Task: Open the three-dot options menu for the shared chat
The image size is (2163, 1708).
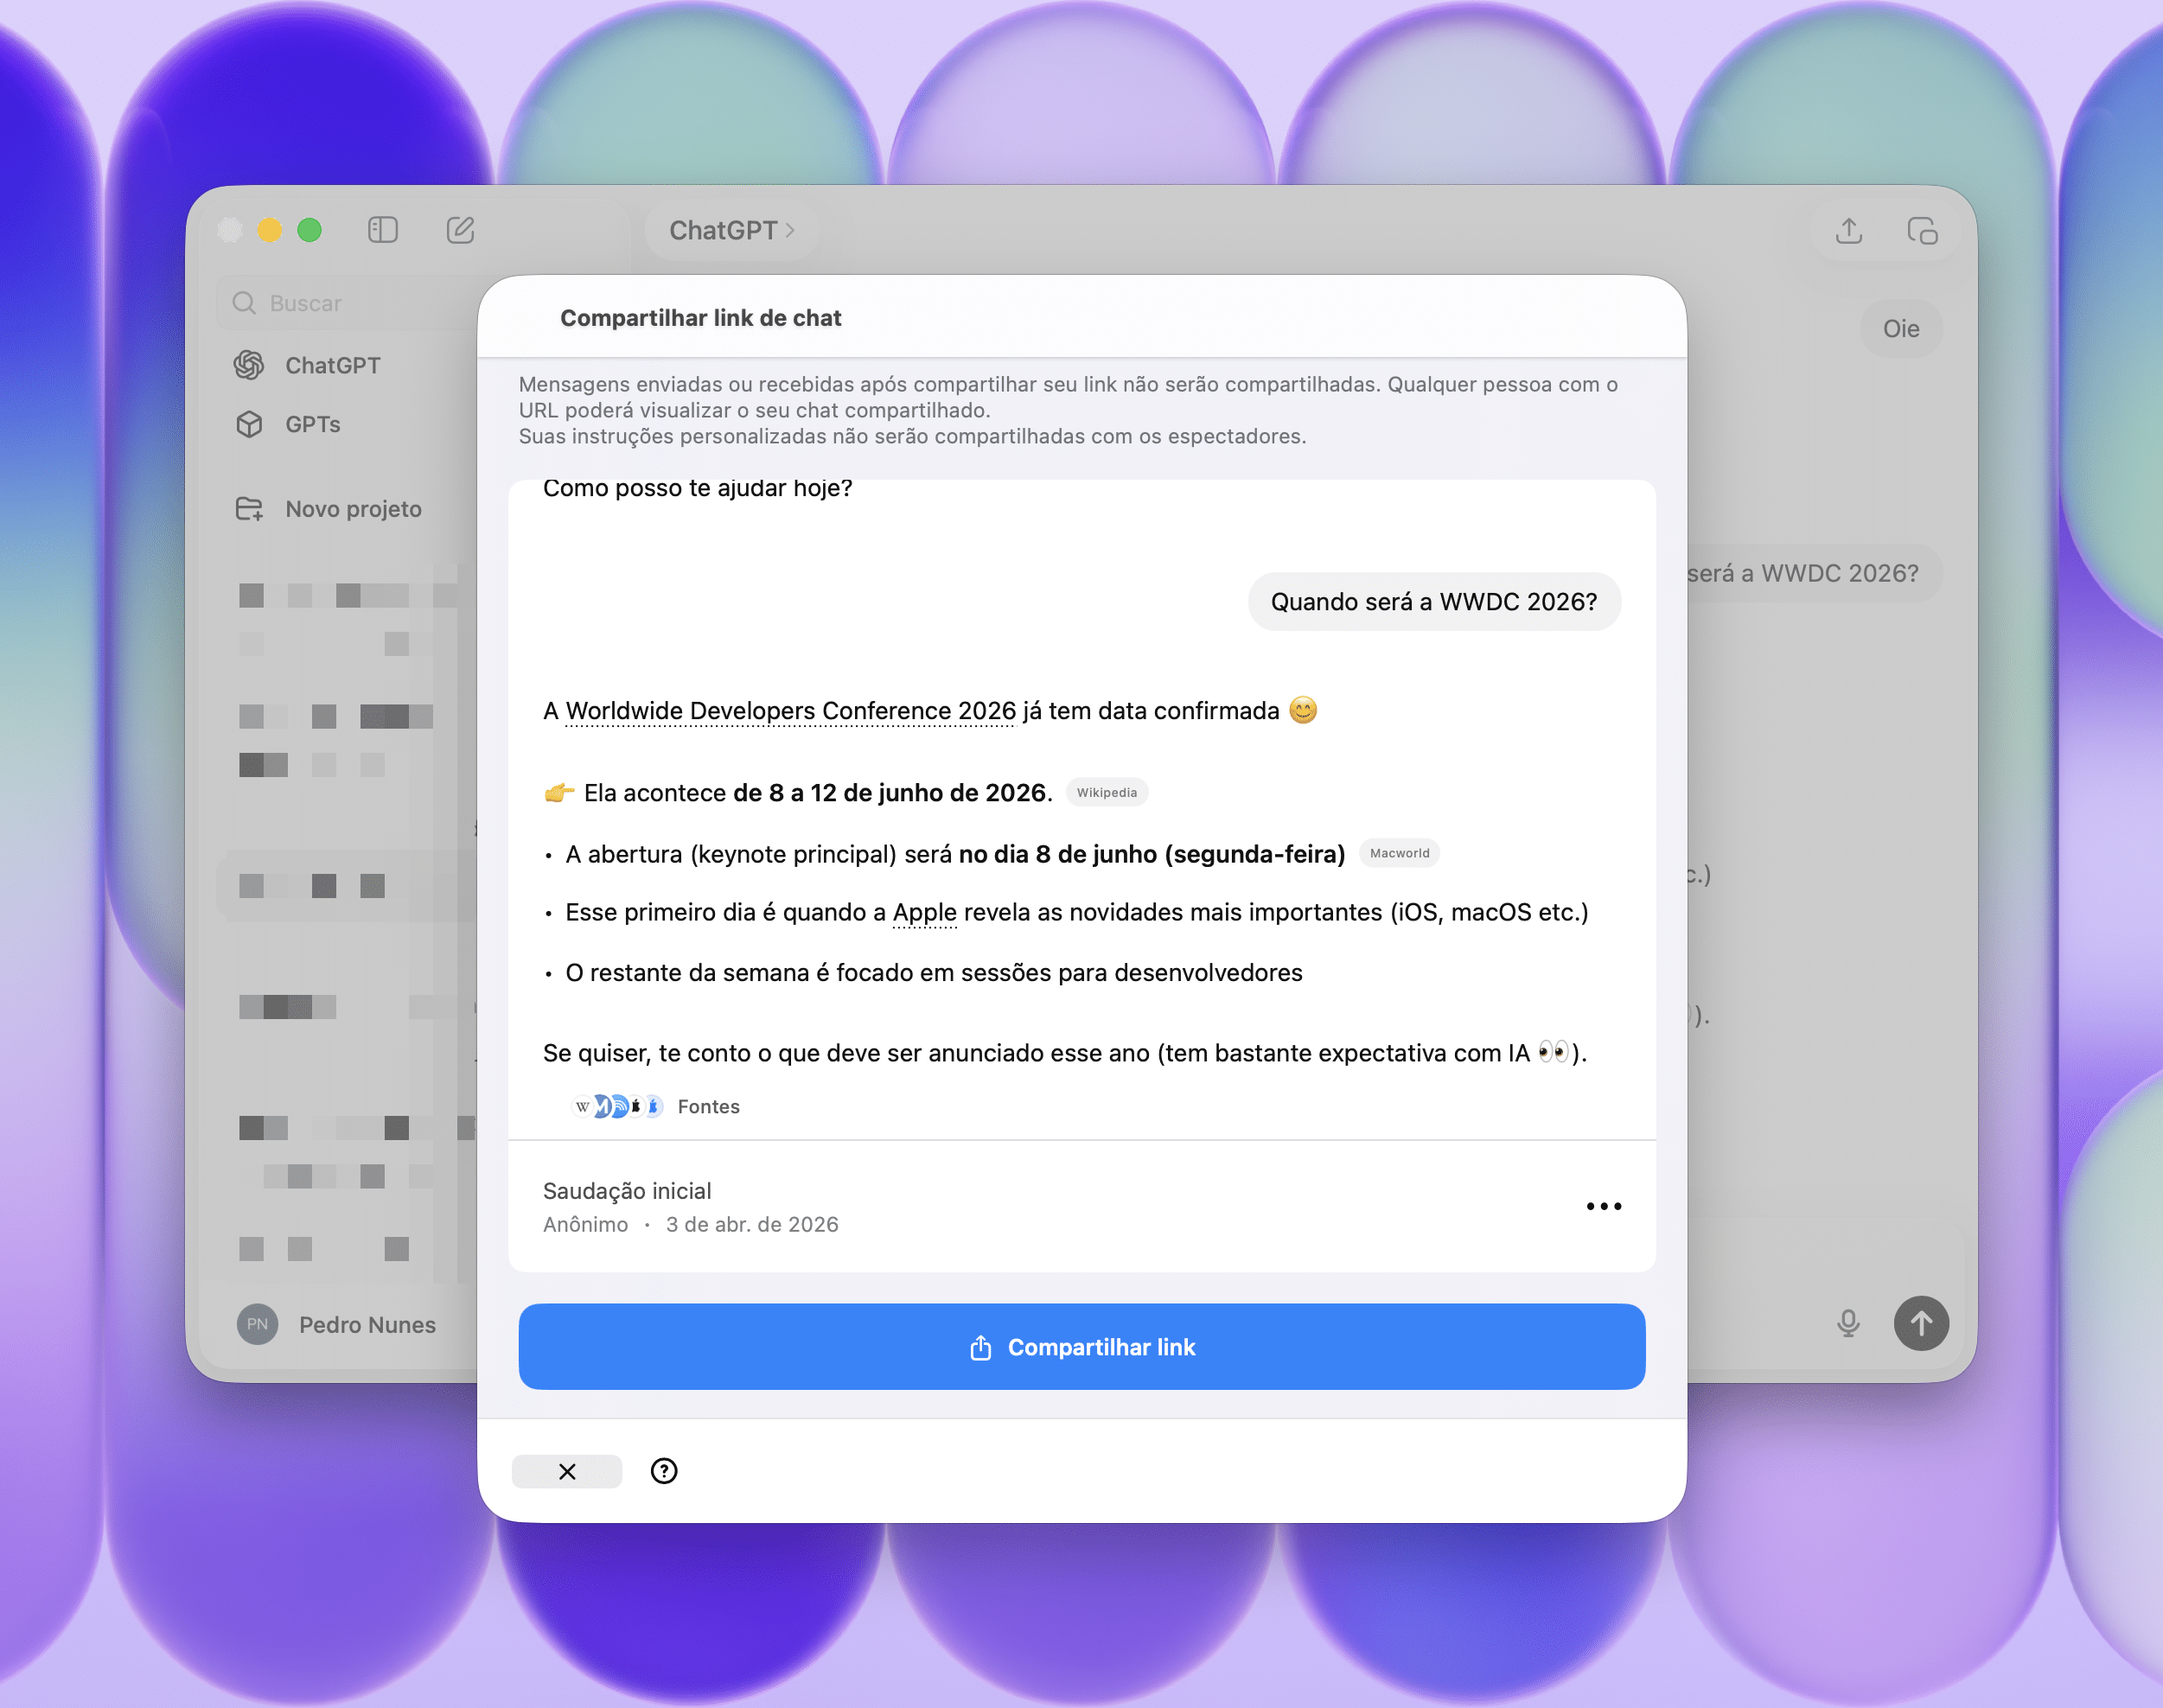Action: (x=1603, y=1206)
